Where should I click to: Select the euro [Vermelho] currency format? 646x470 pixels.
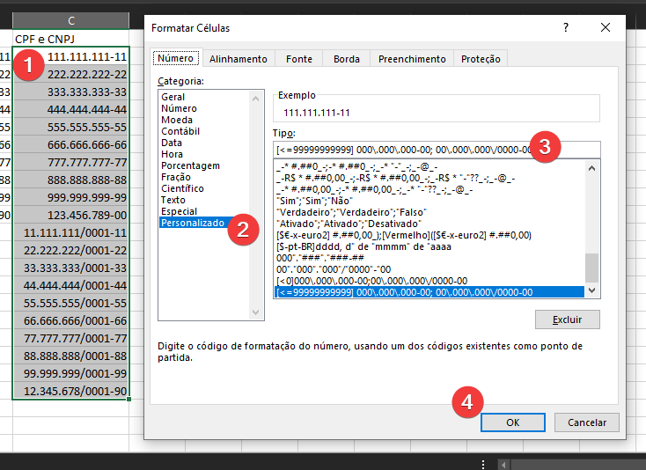pos(429,235)
